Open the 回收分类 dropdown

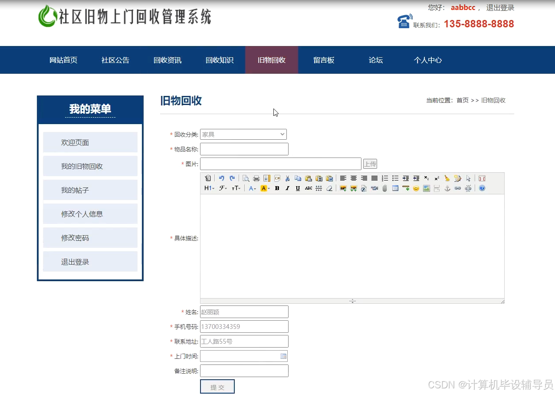[243, 135]
